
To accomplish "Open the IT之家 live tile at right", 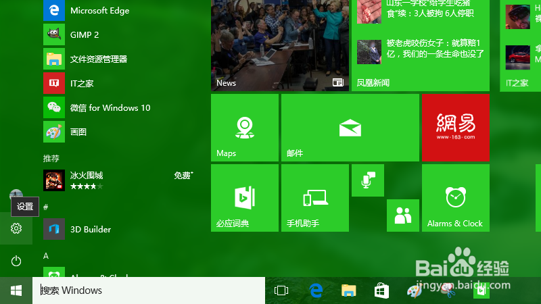I will click(x=520, y=45).
